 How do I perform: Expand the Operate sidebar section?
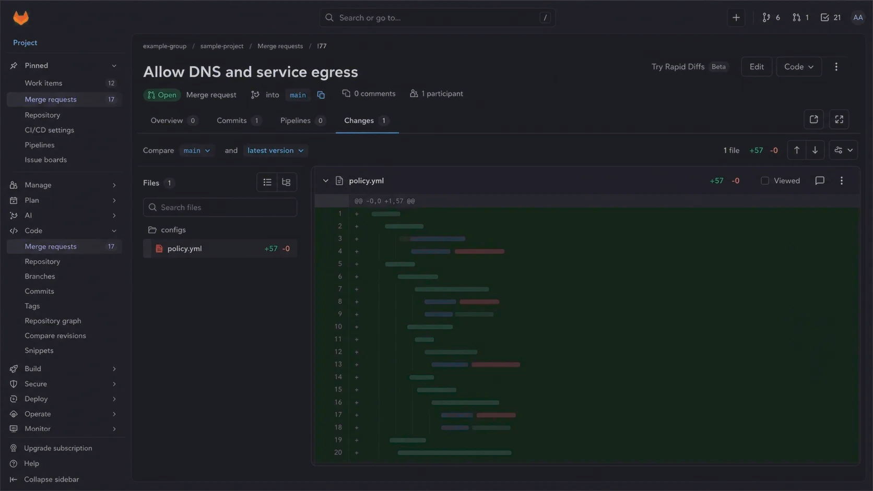[64, 414]
